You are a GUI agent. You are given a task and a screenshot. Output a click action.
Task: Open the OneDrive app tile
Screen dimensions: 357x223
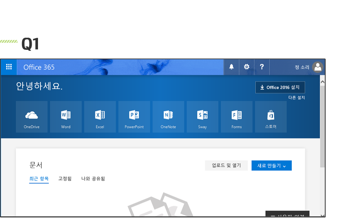(x=32, y=117)
